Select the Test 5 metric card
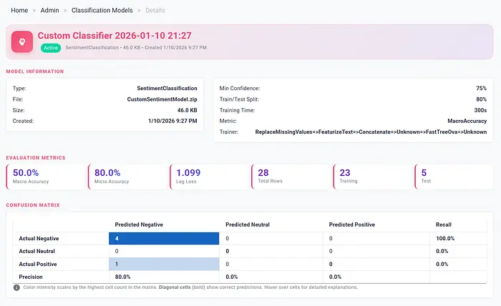Screen dimensions: 501x306 pos(453,177)
